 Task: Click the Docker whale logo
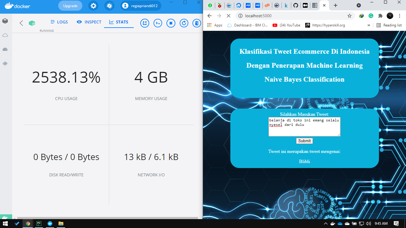pyautogui.click(x=17, y=6)
